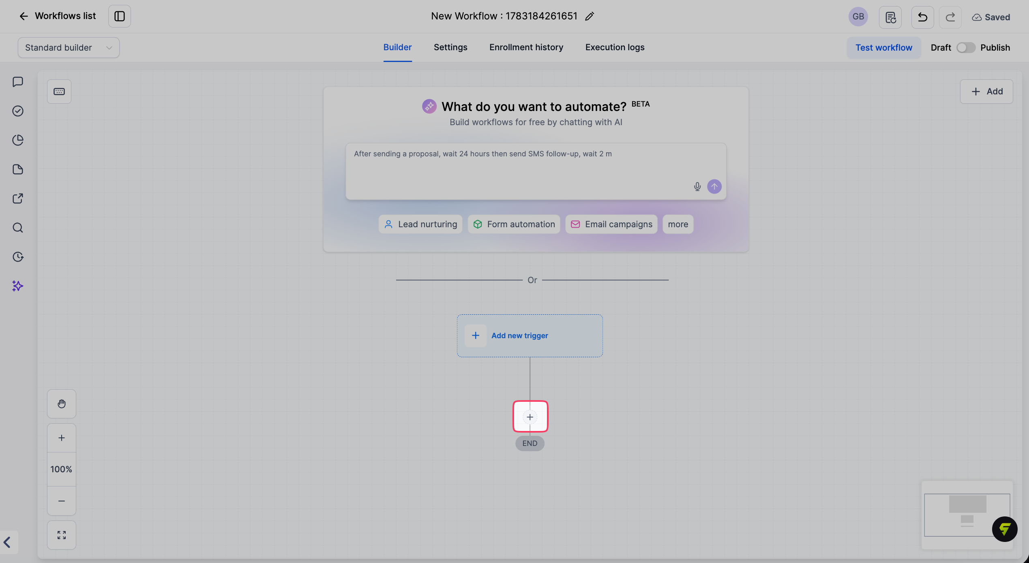Screen dimensions: 1029x563
Task: Click the Test workflow button
Action: tap(884, 48)
